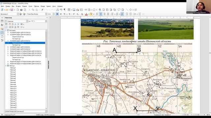
Task: Click the Undo arrow icon
Action: (x=46, y=10)
